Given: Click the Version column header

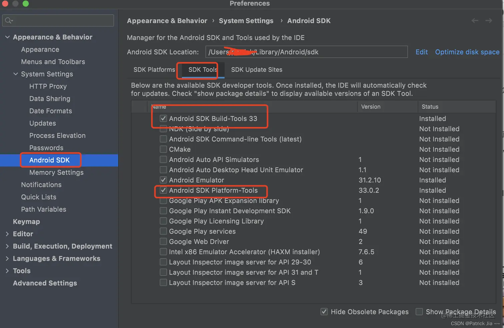Looking at the screenshot, I should click(x=371, y=107).
